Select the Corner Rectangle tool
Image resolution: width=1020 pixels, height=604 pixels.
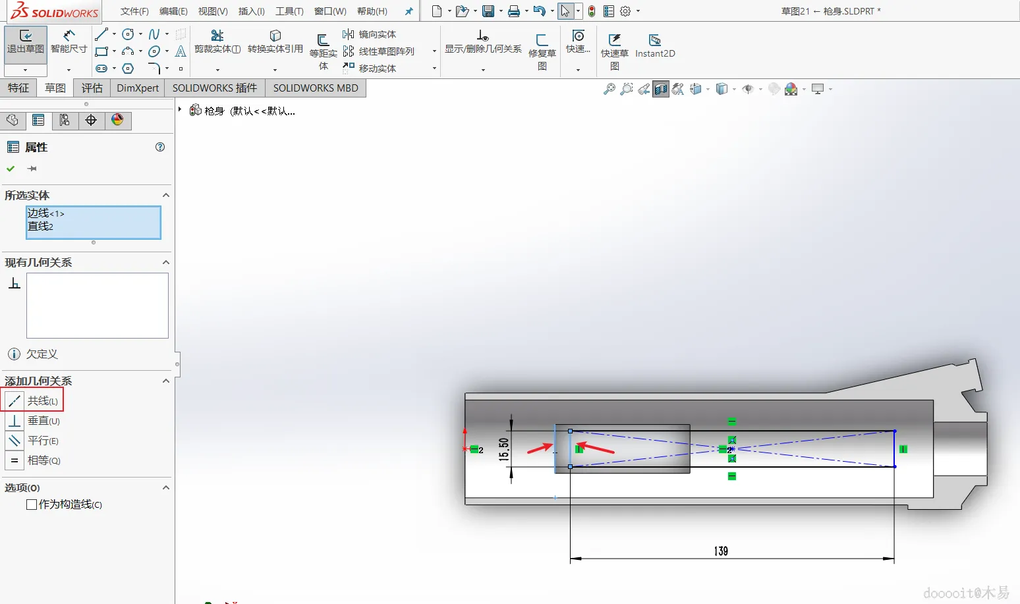coord(101,51)
